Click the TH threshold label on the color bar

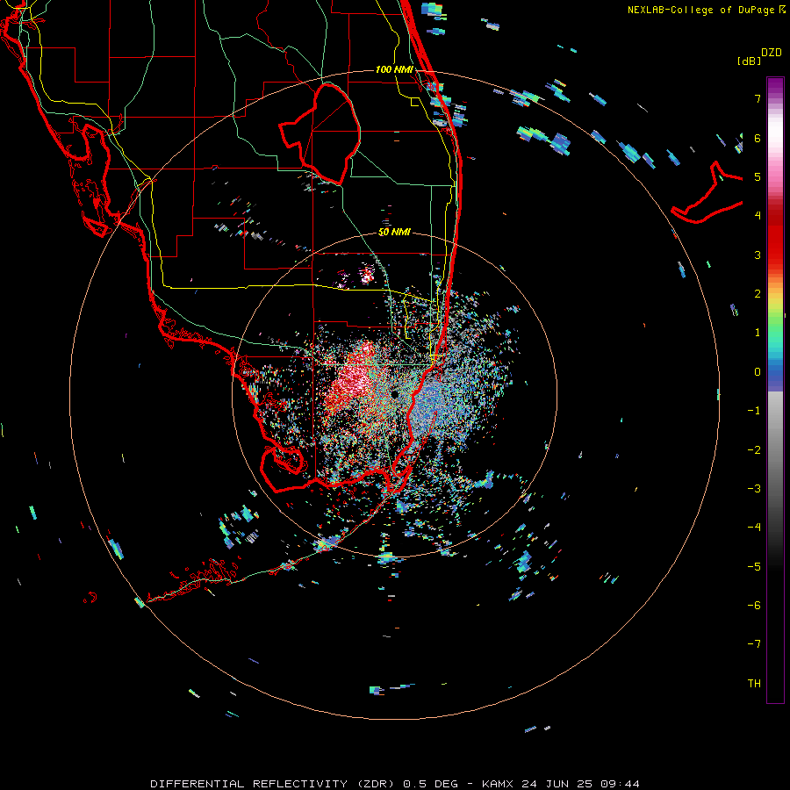[x=754, y=684]
